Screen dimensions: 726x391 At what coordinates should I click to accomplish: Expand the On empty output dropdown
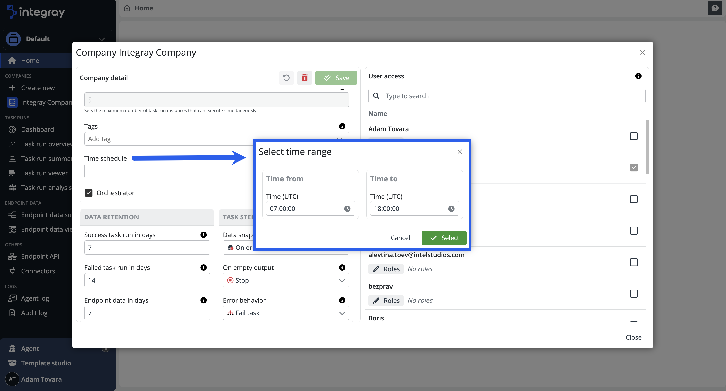[286, 280]
